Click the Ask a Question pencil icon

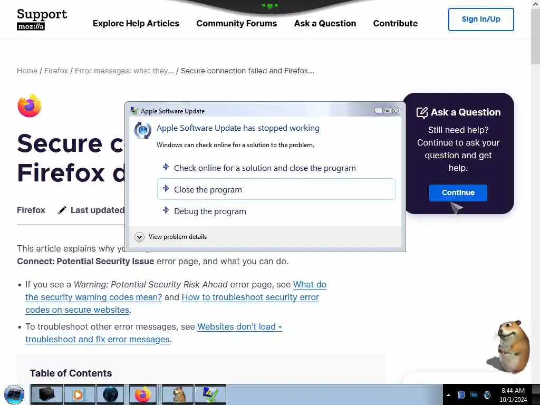422,113
